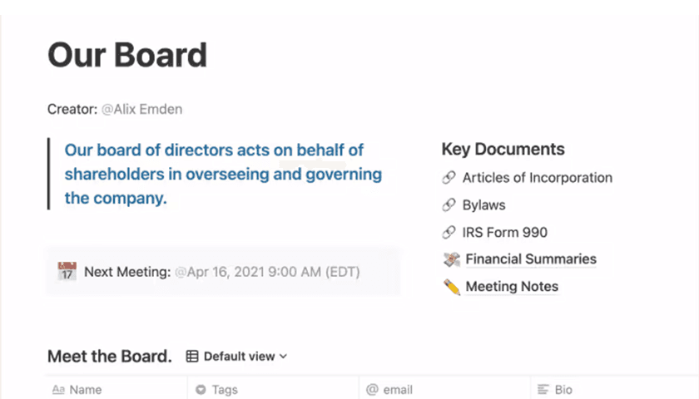Click the link icon next to Bylaws
The image size is (699, 399).
449,205
